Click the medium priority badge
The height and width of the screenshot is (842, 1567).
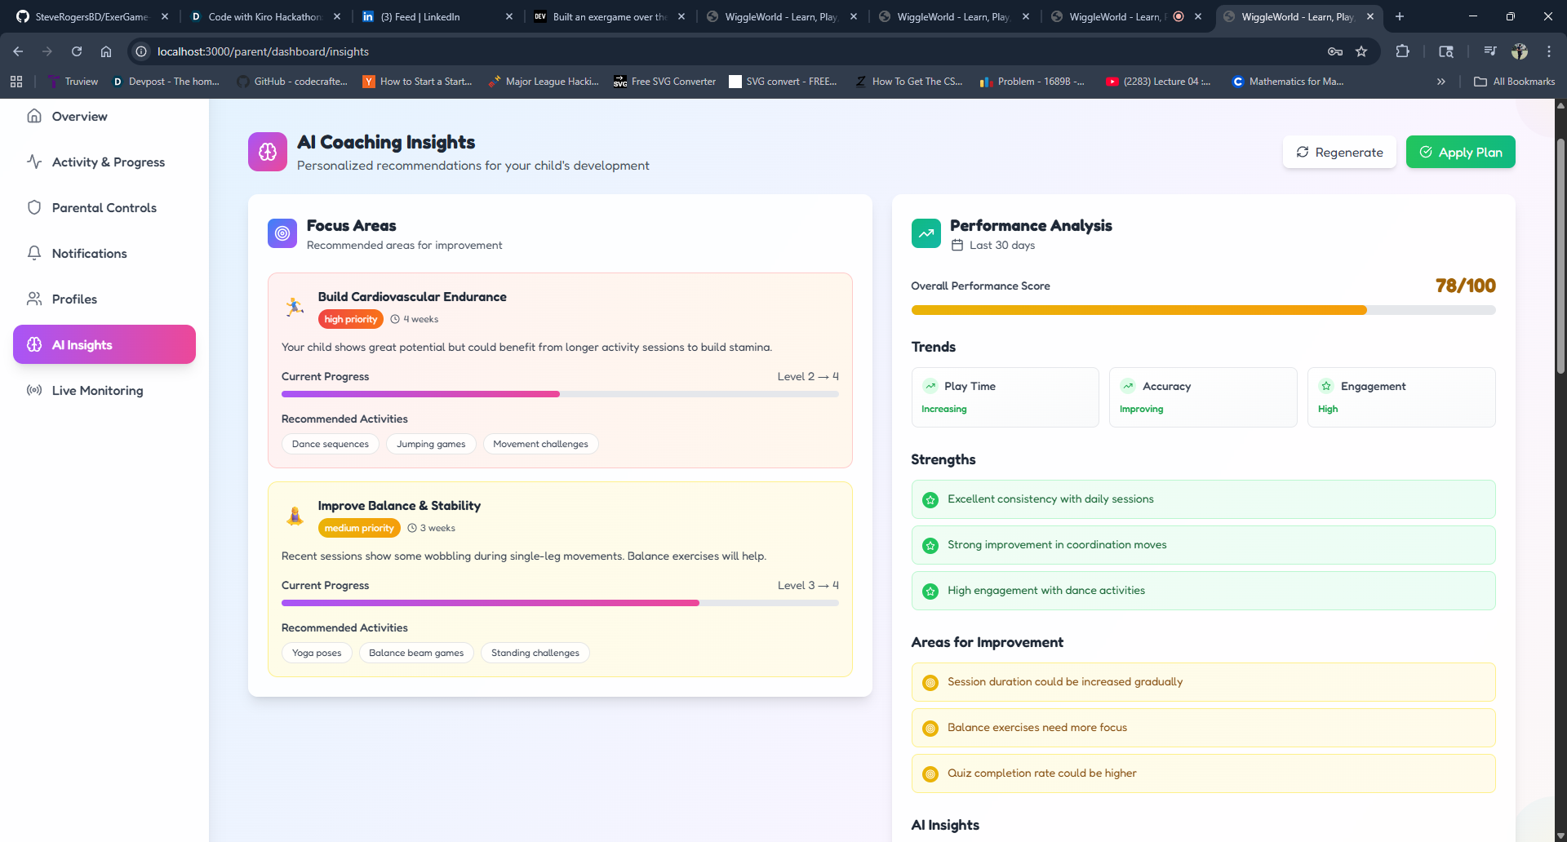tap(359, 528)
